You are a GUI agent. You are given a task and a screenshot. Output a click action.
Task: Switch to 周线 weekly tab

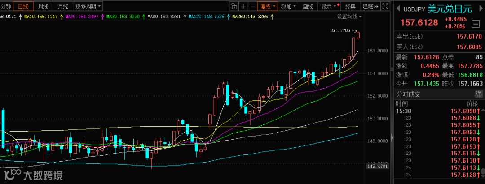43,6
